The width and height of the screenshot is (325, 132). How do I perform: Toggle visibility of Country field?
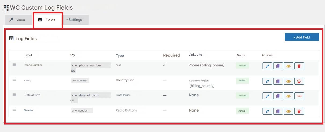coord(289,81)
